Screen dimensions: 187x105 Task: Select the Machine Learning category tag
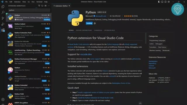click(x=155, y=50)
